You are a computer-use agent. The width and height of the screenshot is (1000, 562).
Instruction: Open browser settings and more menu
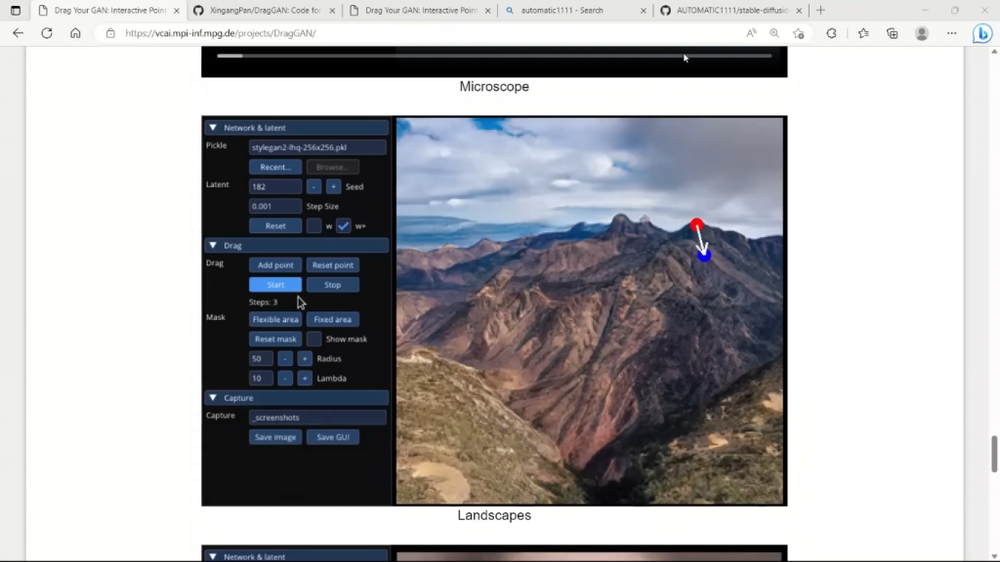[x=951, y=33]
